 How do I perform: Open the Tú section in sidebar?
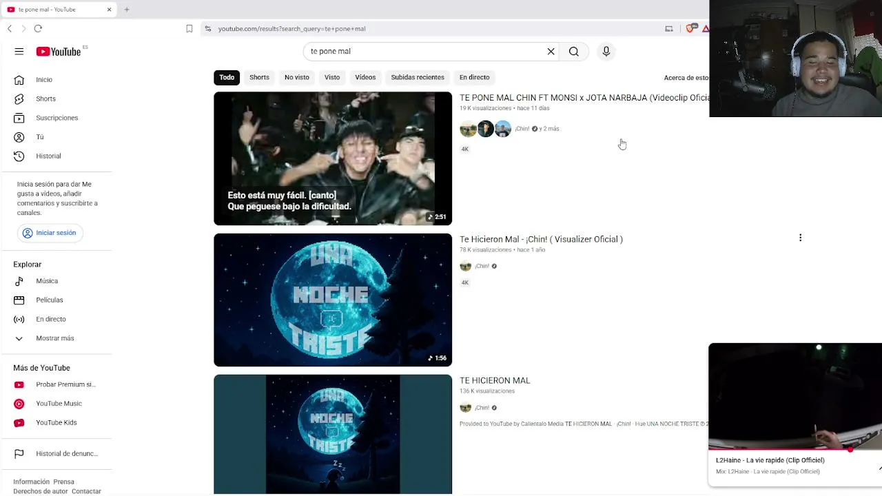[58, 137]
